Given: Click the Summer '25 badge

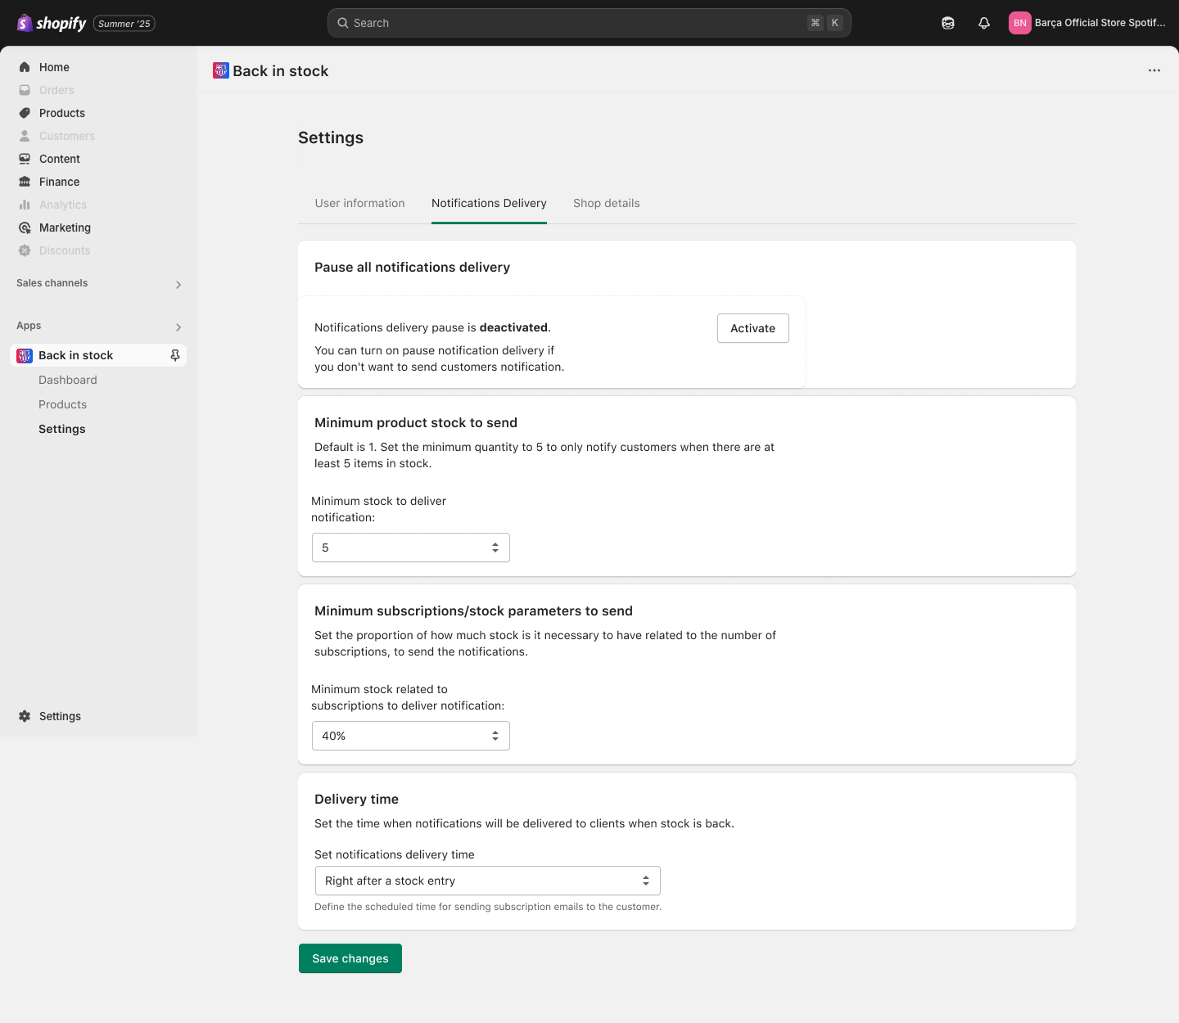Looking at the screenshot, I should (x=124, y=24).
